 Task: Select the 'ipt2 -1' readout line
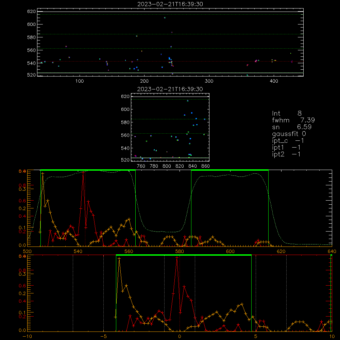286,154
